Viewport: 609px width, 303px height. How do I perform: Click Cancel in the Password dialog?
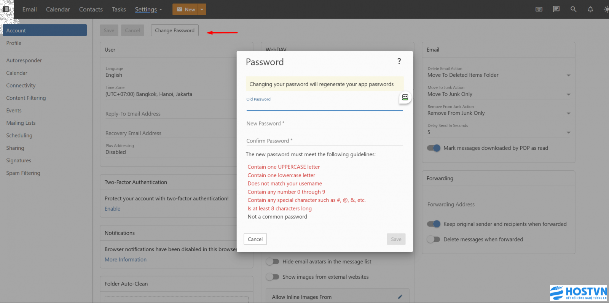(x=255, y=239)
